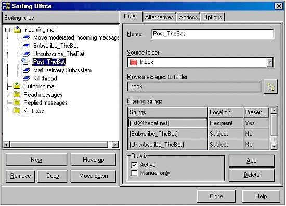Click the [list@thebat.net] string cell
This screenshot has width=286, height=206.
[167, 123]
